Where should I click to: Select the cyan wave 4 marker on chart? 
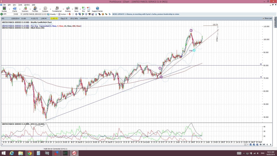194,50
